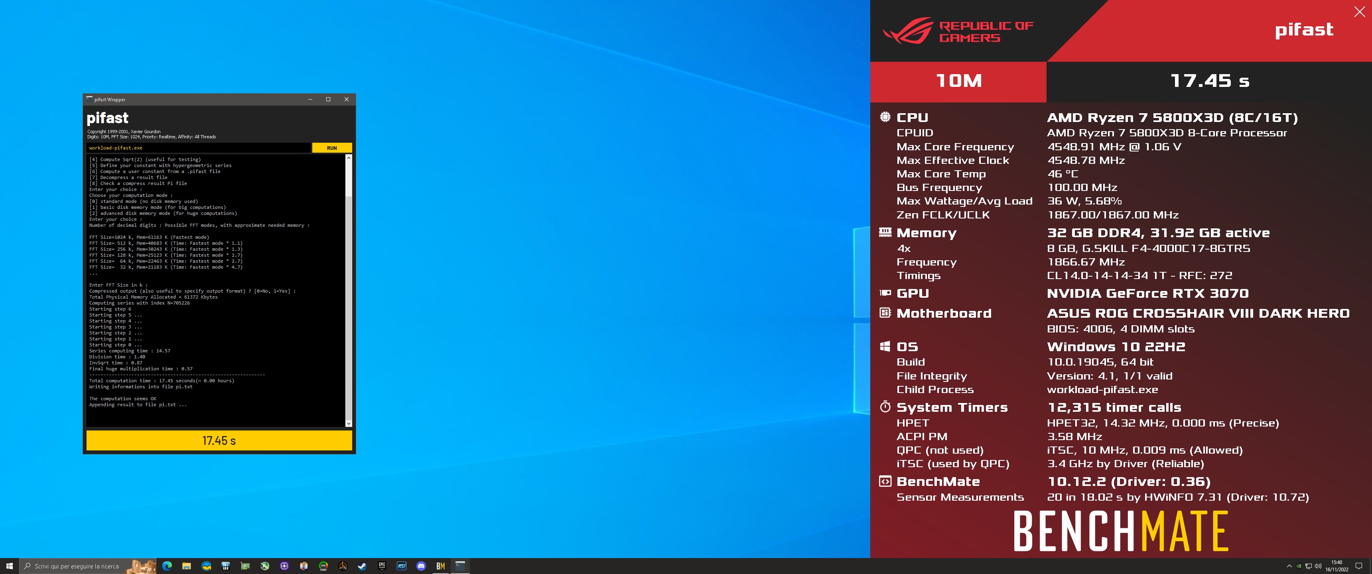Open BenchMate (BM) from the taskbar

point(440,566)
